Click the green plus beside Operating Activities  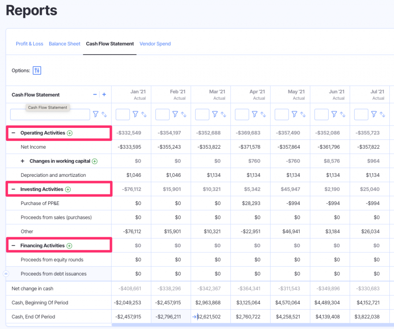(70, 133)
